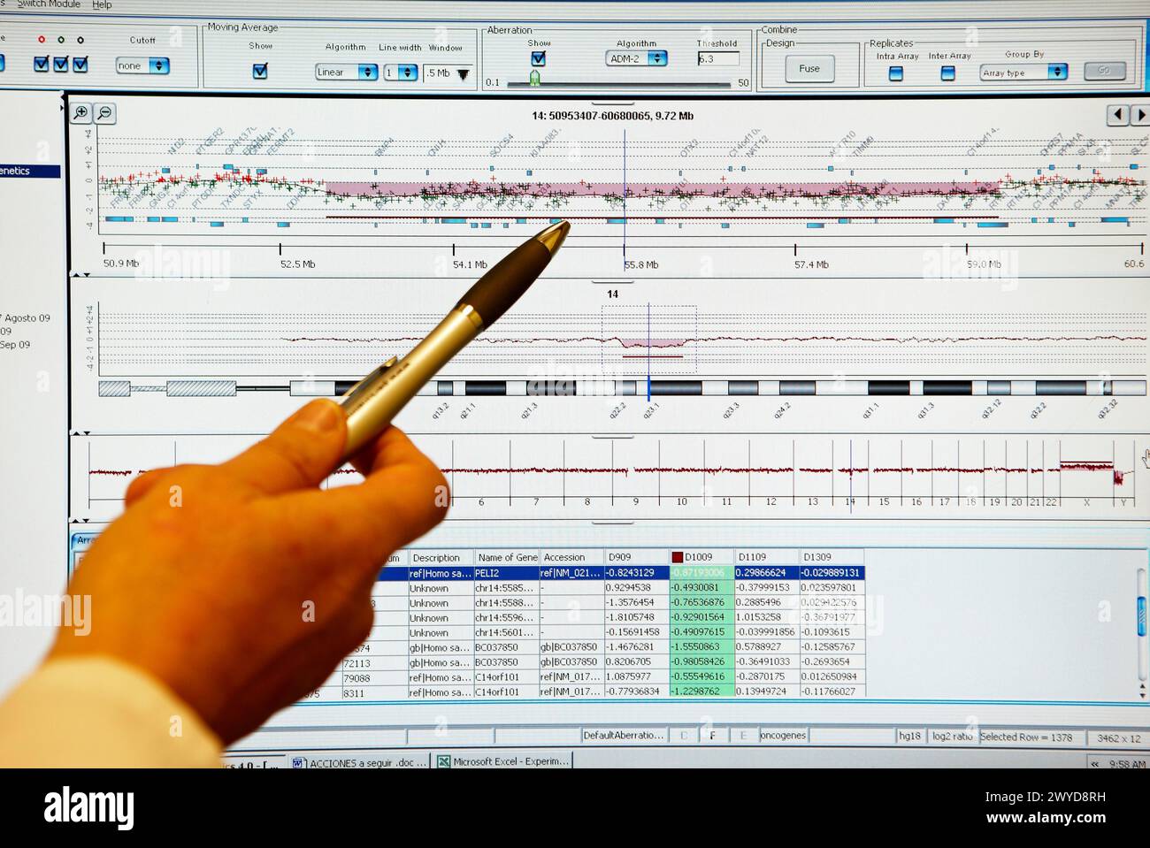Click the left arrow navigation icon
The image size is (1150, 848).
click(1118, 115)
